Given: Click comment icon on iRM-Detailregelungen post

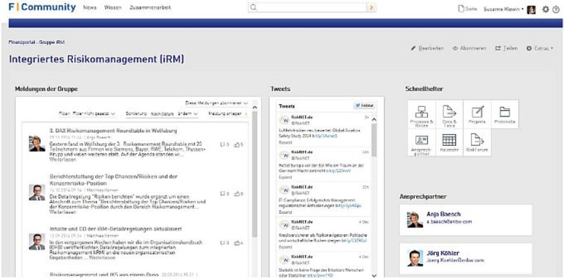Looking at the screenshot, I should (x=224, y=243).
